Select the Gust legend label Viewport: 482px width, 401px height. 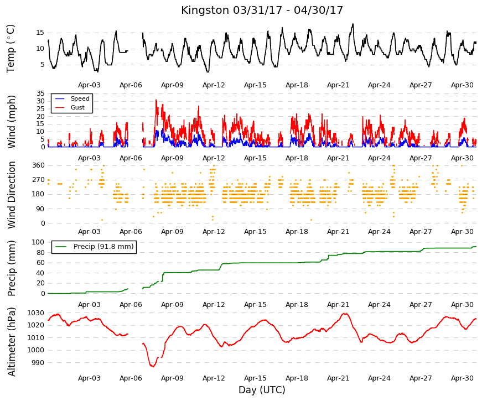(77, 107)
